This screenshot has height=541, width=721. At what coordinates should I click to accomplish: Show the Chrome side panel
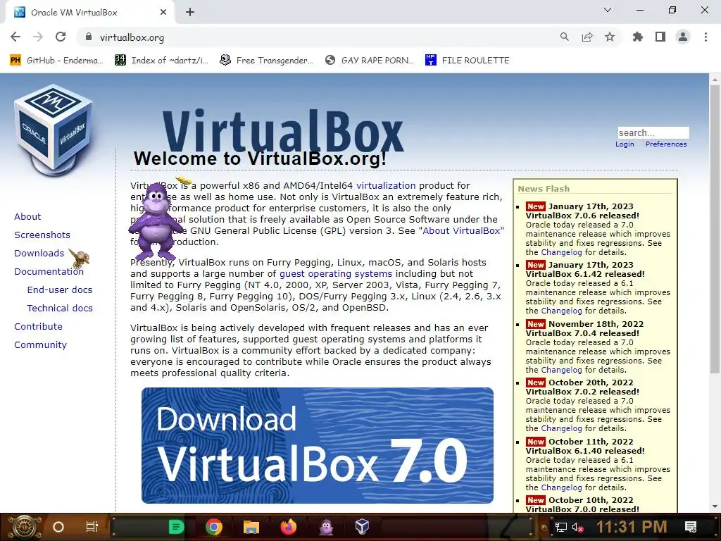[660, 37]
